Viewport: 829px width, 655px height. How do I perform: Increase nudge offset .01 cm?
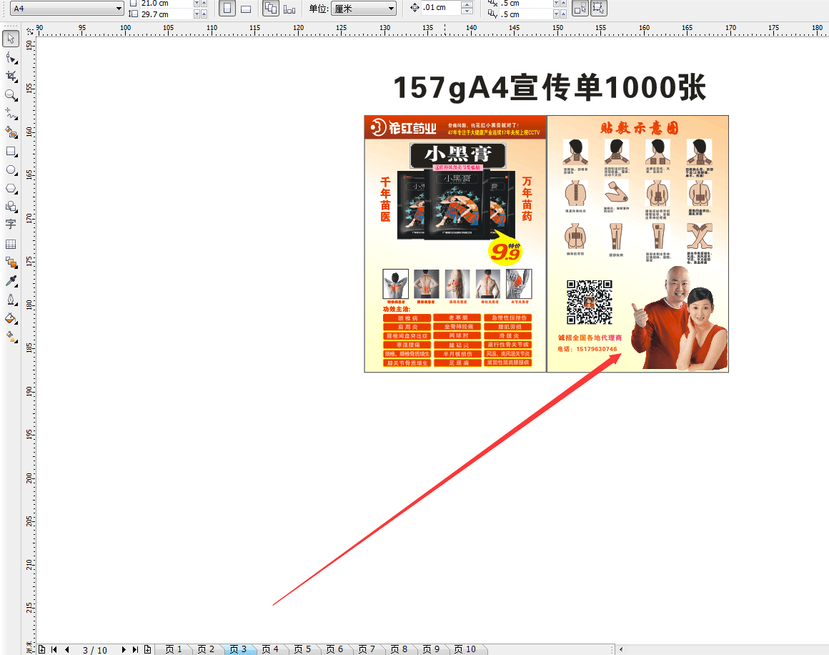coord(467,5)
